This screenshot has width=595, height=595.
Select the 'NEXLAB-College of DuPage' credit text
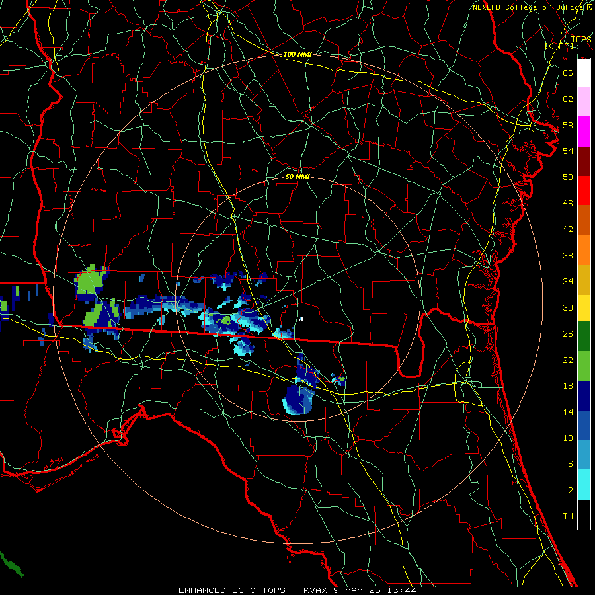529,7
